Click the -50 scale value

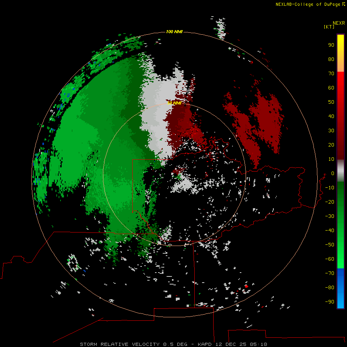coord(330,245)
